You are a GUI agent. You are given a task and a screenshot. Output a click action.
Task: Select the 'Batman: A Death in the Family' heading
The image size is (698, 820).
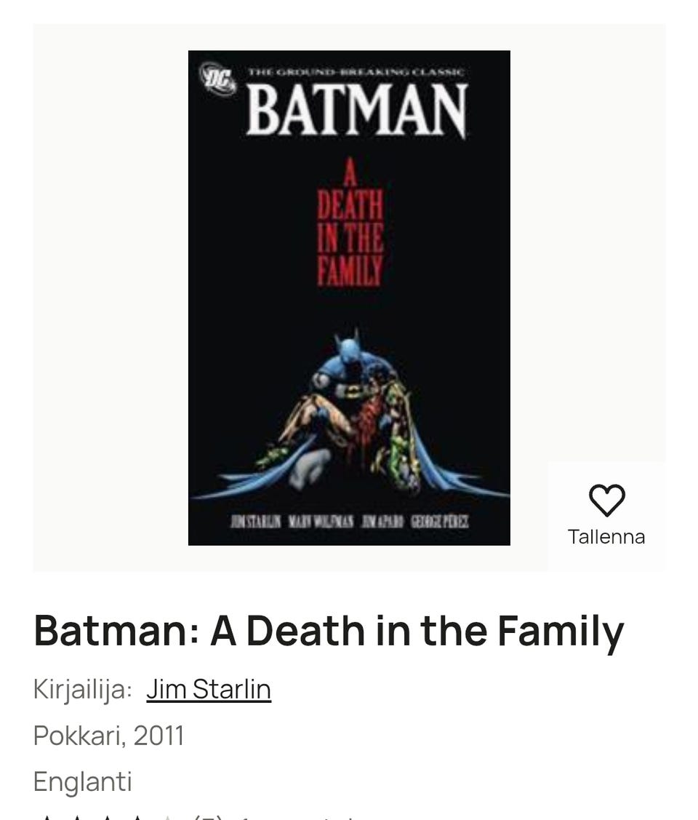329,631
